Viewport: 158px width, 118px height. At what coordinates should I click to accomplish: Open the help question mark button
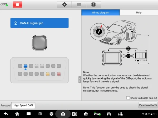click(93, 4)
